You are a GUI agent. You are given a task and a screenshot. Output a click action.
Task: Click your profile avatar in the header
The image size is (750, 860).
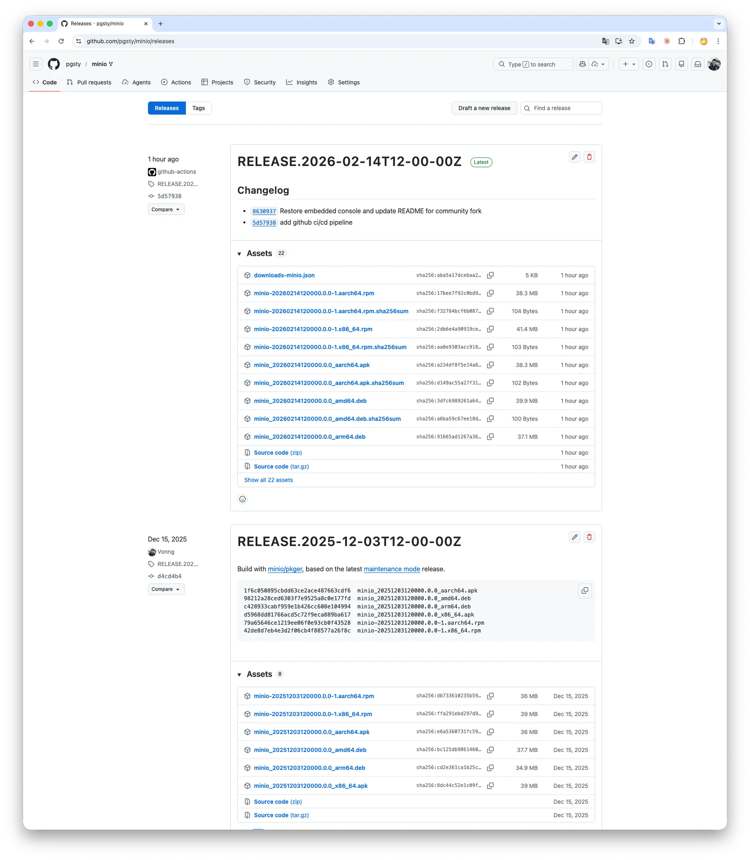click(714, 64)
